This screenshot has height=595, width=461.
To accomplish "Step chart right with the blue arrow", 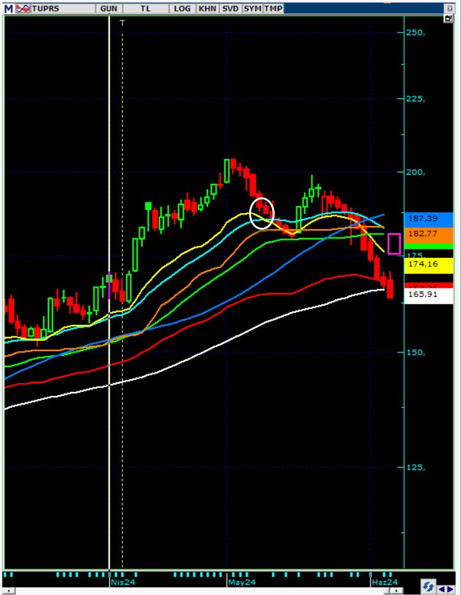I will [x=450, y=589].
